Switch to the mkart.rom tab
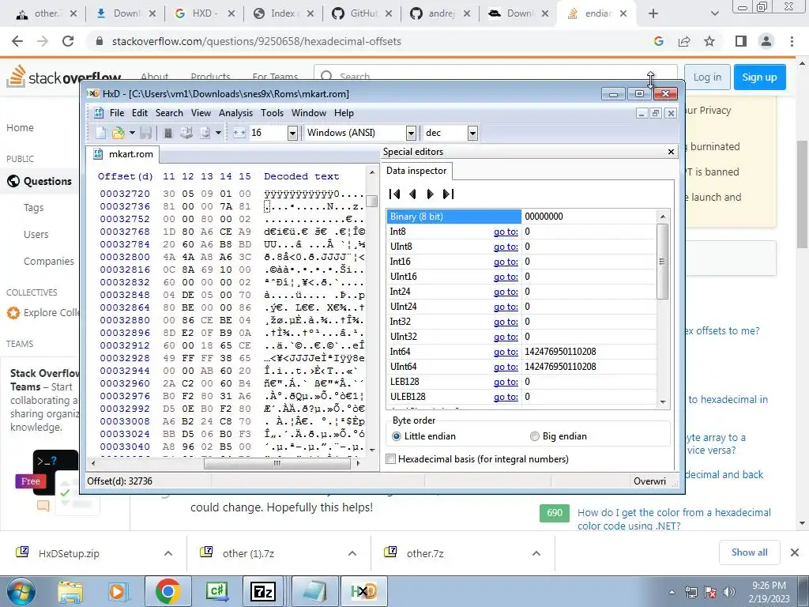The height and width of the screenshot is (607, 809). pos(122,154)
